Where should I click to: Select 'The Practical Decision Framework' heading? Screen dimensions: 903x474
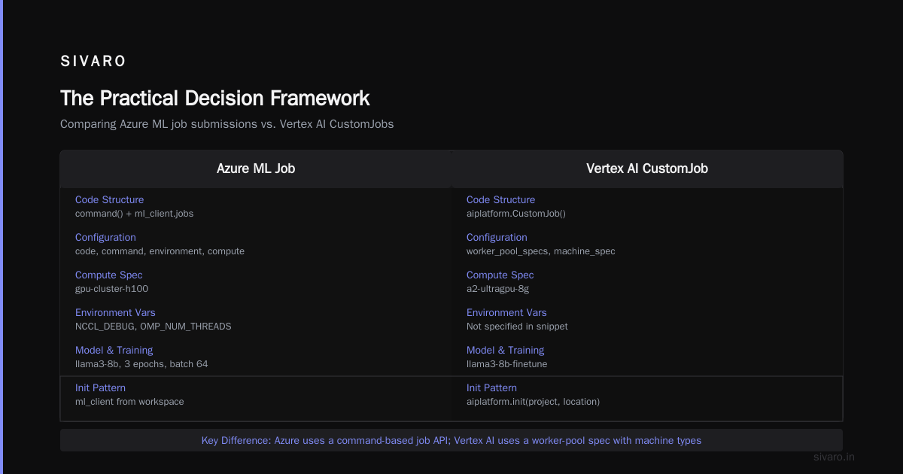215,99
